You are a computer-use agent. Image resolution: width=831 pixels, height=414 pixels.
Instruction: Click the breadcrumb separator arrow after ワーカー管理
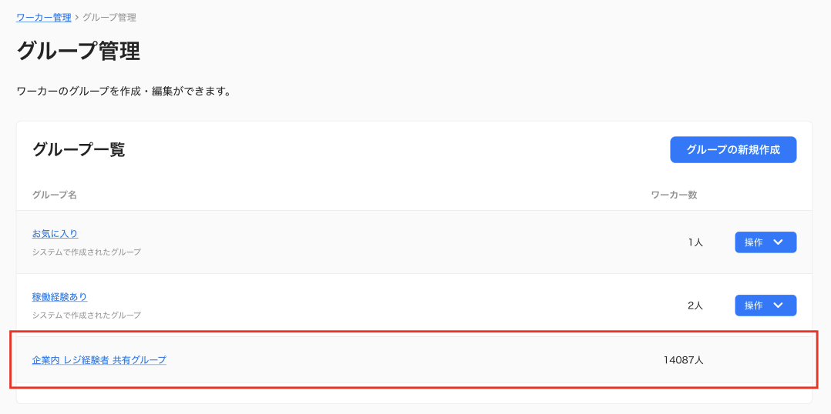tap(77, 18)
